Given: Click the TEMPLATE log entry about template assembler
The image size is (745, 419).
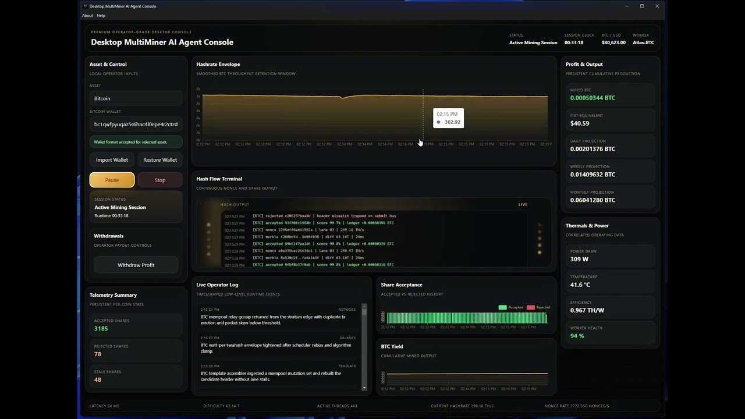Looking at the screenshot, I should tap(278, 373).
